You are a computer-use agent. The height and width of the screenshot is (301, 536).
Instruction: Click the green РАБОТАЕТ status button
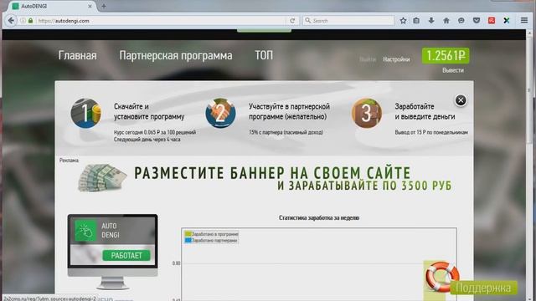[126, 256]
